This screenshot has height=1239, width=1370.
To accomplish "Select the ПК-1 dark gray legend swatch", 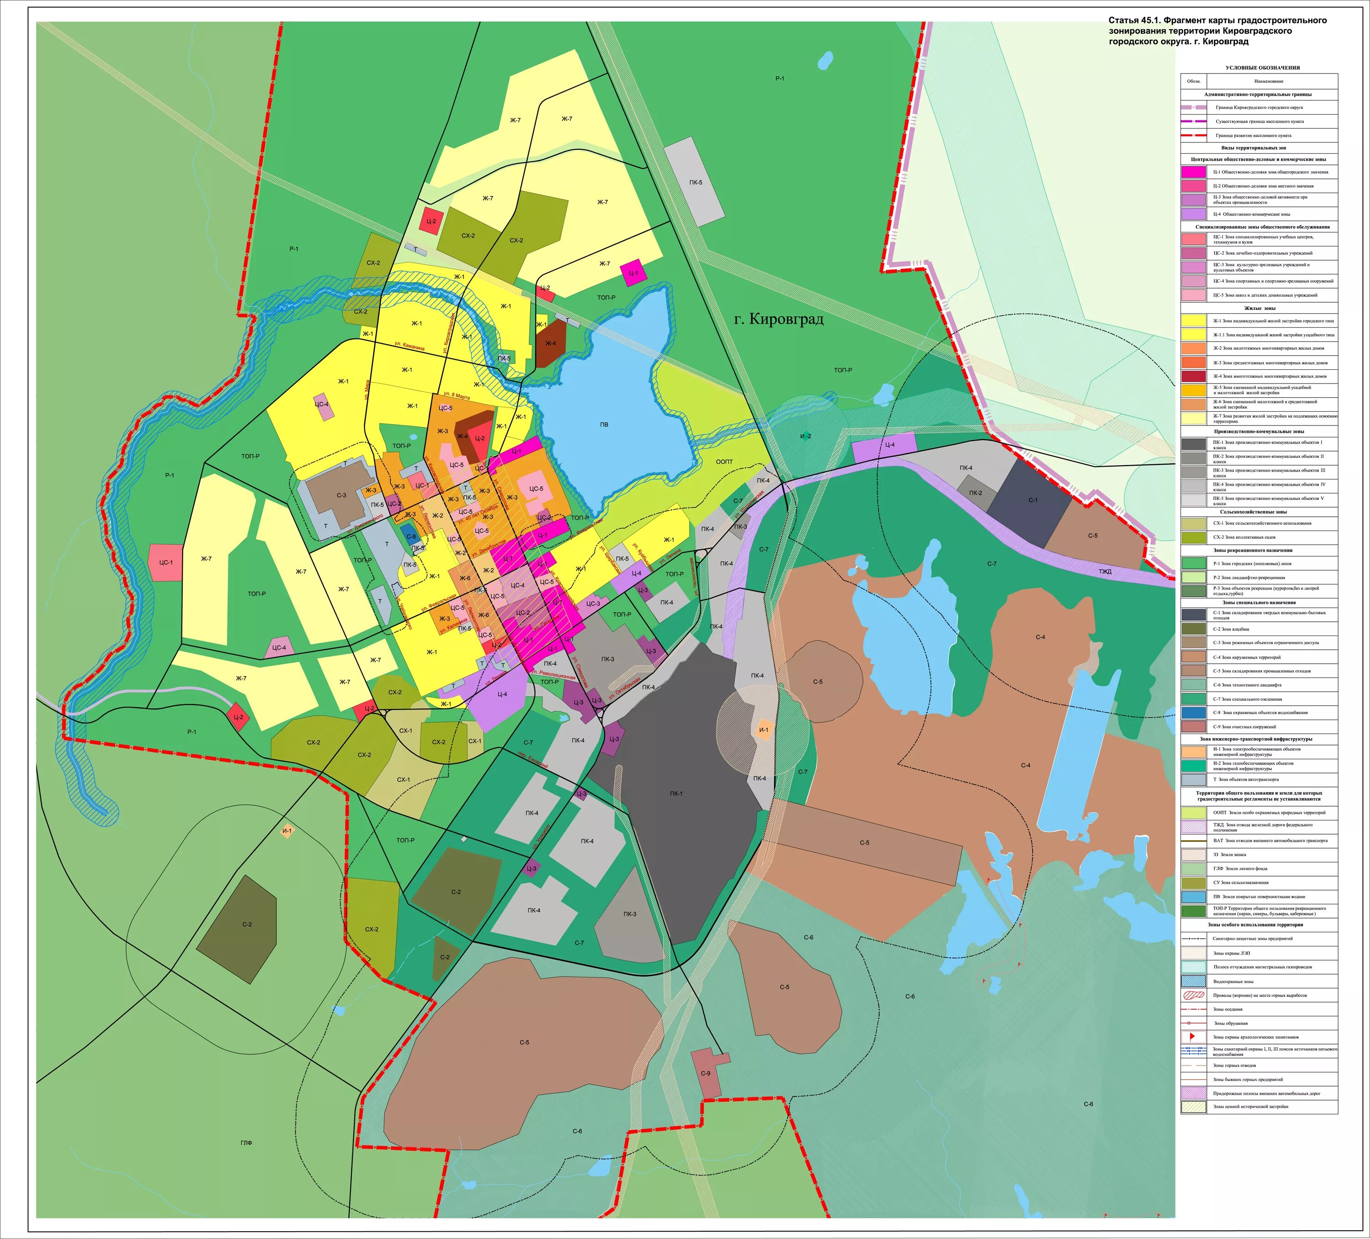I will pyautogui.click(x=1193, y=444).
